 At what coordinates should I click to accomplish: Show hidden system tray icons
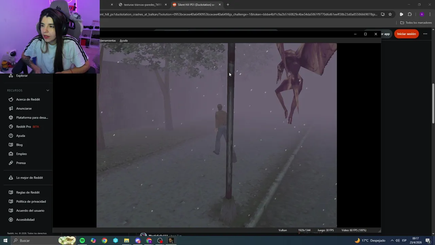(392, 241)
